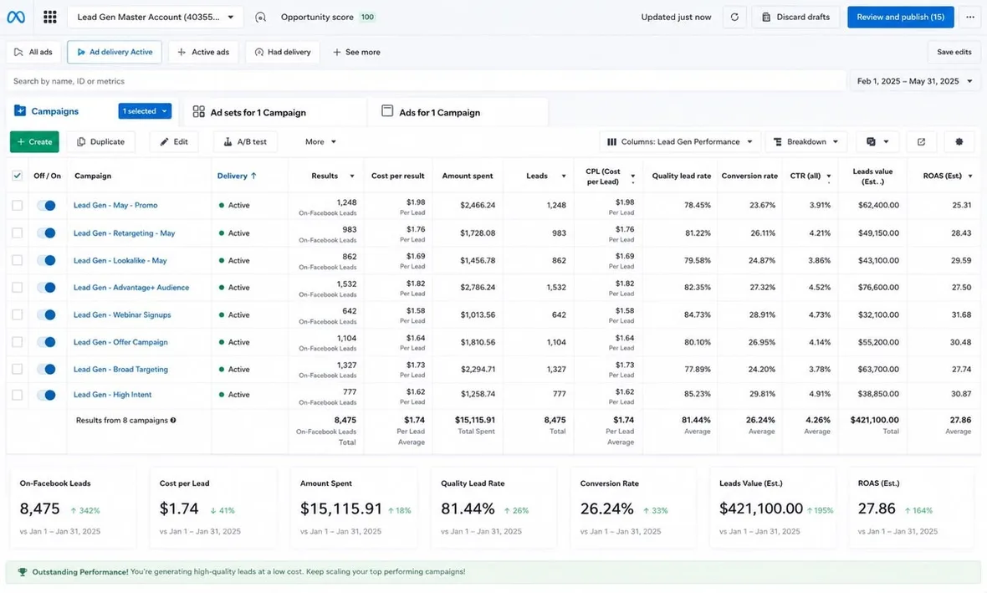This screenshot has width=987, height=593.
Task: Turn off Lead Gen - Lookalike - May toggle
Action: click(x=46, y=260)
